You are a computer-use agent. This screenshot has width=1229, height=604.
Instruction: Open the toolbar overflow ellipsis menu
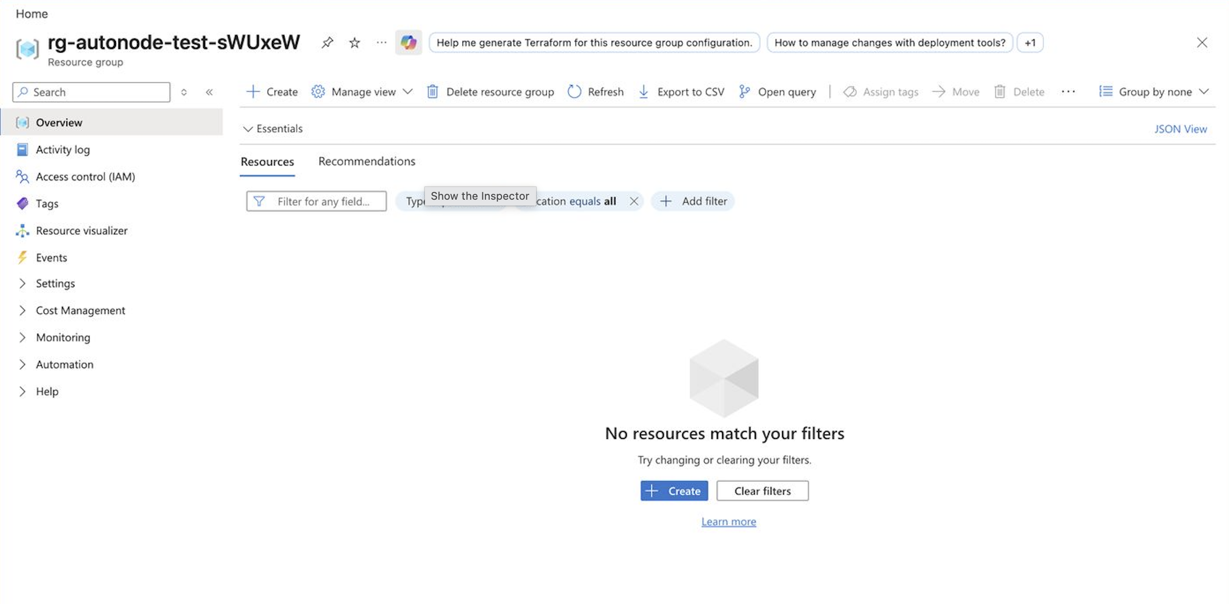(x=1068, y=92)
